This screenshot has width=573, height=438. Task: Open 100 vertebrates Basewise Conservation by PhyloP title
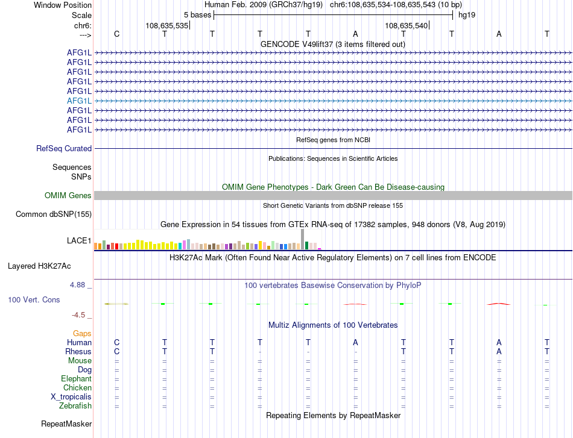tap(332, 286)
